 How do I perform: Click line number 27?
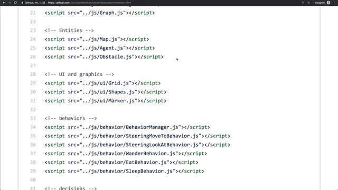click(33, 65)
